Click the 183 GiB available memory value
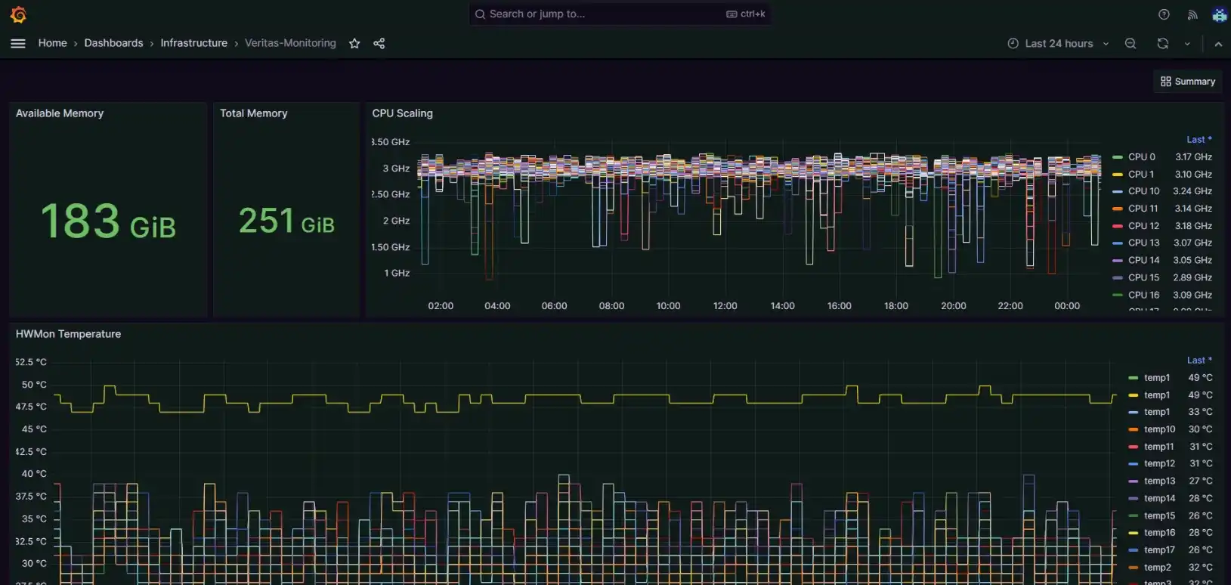The width and height of the screenshot is (1231, 585). click(x=108, y=221)
